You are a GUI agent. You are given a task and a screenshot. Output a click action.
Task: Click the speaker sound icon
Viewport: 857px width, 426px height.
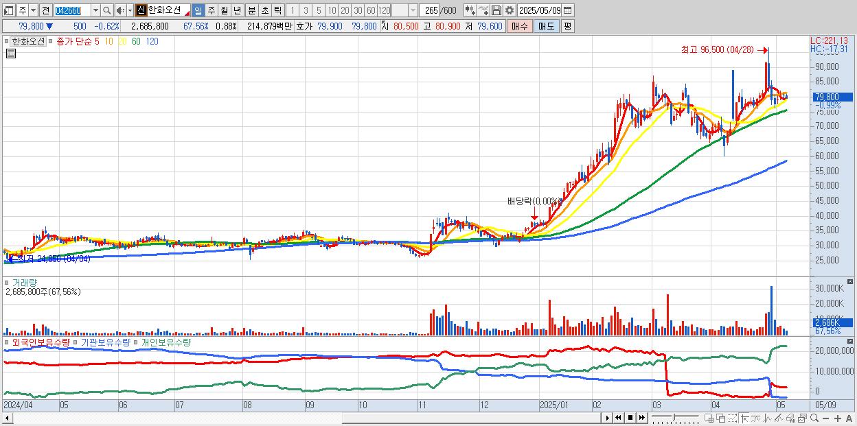click(120, 10)
